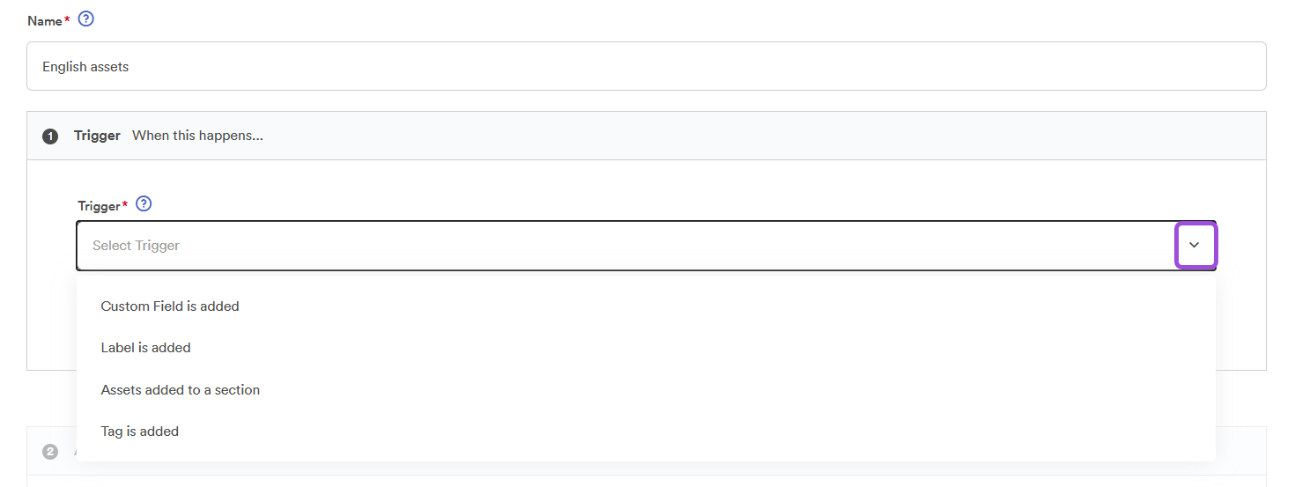Click the help icon beside Trigger label
The height and width of the screenshot is (487, 1295).
tap(144, 204)
